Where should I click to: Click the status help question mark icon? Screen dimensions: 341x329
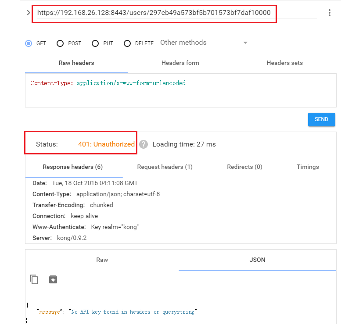click(144, 144)
